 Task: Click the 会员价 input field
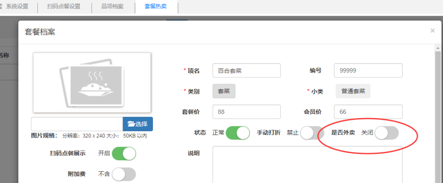pos(368,112)
